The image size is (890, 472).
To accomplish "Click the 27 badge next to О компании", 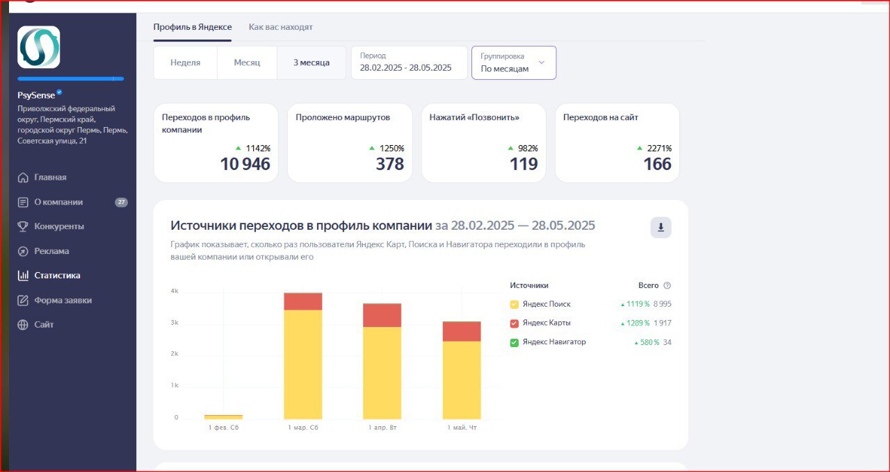I will [x=121, y=202].
